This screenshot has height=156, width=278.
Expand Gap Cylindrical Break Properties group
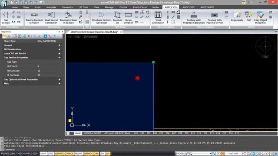[x=60, y=79]
